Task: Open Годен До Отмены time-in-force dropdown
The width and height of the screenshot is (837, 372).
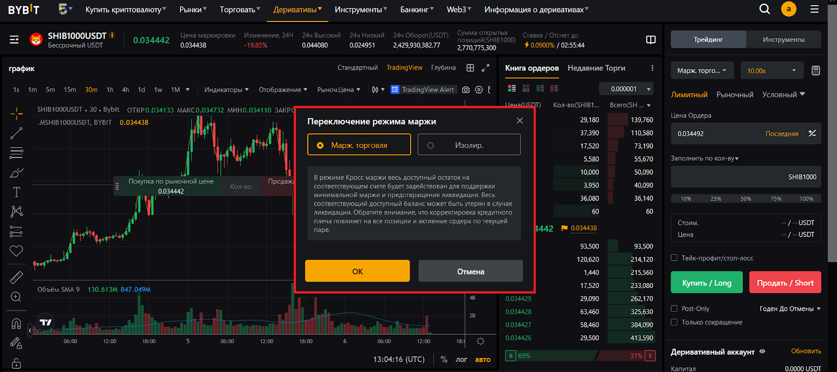Action: [790, 309]
